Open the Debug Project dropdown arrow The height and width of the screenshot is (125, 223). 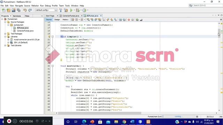point(81,10)
